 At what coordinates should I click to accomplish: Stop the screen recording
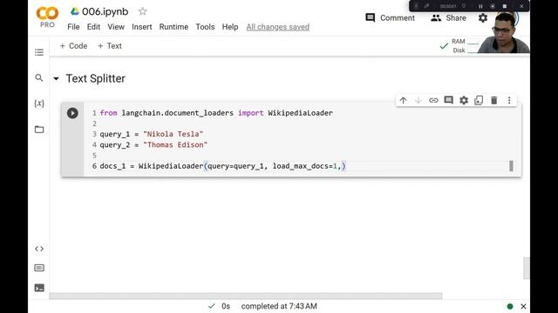pos(504,6)
